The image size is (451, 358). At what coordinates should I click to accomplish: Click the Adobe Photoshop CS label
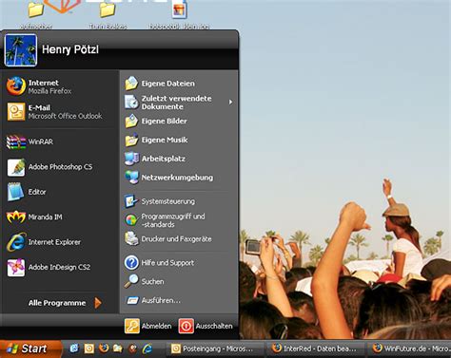[60, 167]
